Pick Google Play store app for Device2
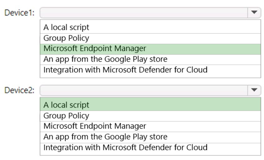 coord(150,137)
